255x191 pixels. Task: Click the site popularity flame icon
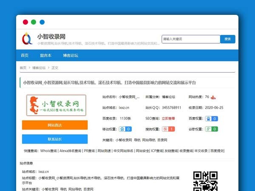coord(214,97)
